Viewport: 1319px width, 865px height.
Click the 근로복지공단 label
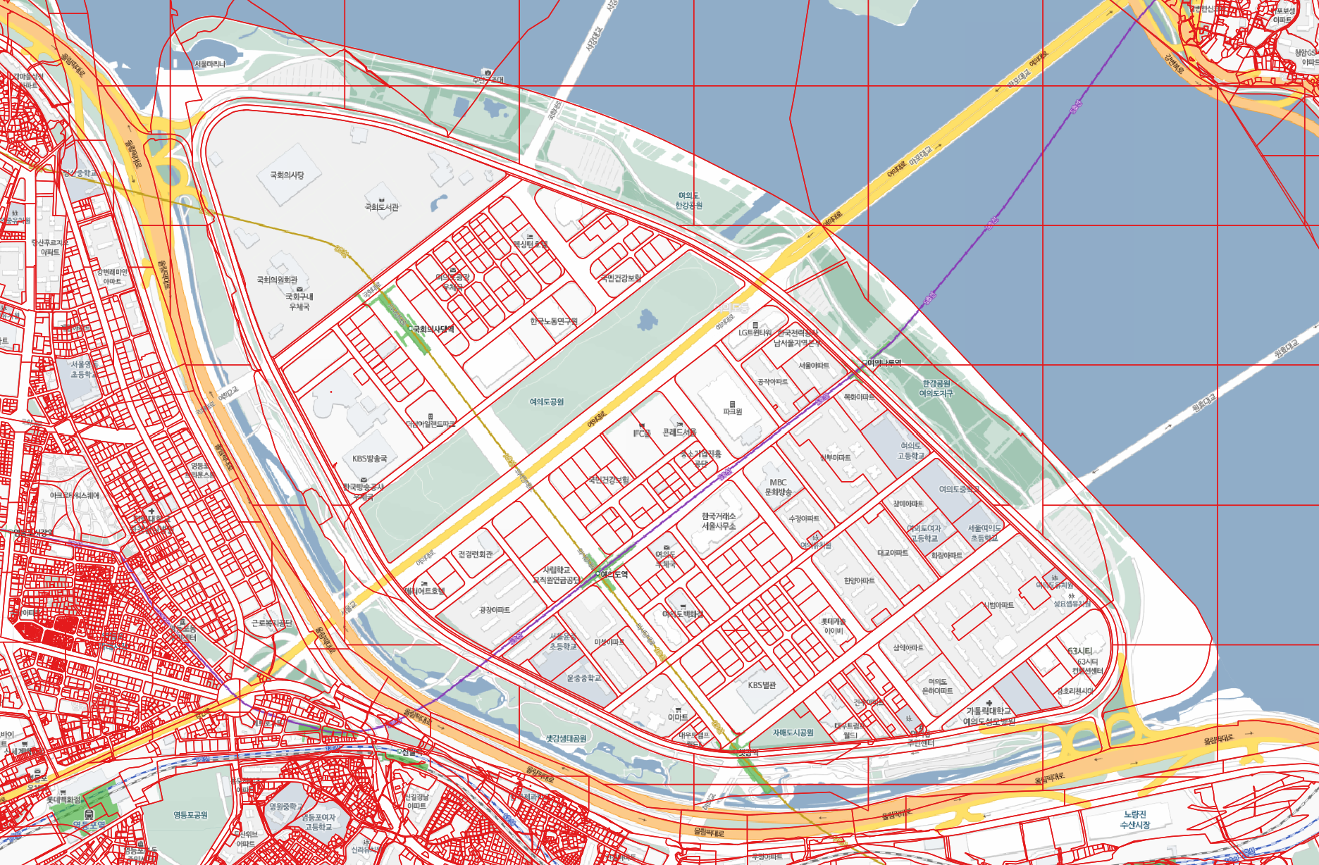point(271,623)
